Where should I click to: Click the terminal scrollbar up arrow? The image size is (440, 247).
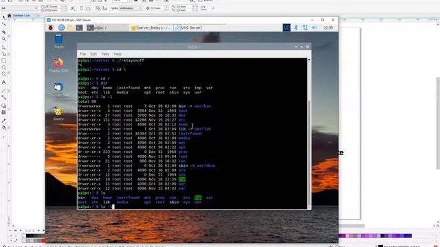309,60
